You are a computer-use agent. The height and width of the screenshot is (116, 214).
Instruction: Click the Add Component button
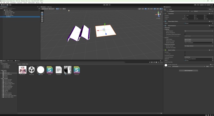coord(189,70)
